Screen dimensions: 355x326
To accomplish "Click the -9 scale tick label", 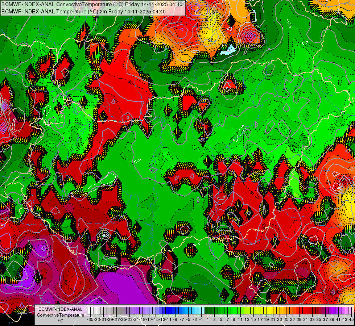I will (x=175, y=319).
